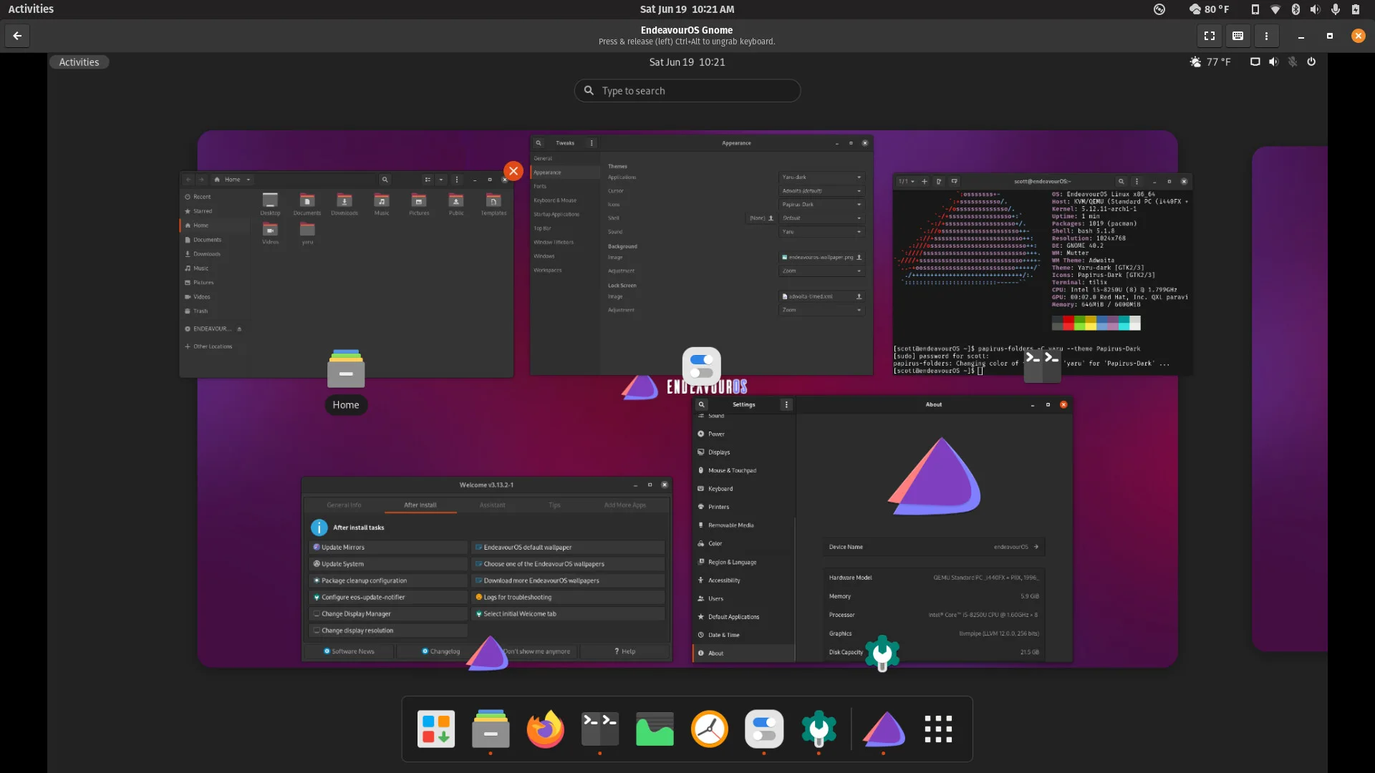Switch to the next workspace preview
Screen dimensions: 1375x773
[1289, 399]
